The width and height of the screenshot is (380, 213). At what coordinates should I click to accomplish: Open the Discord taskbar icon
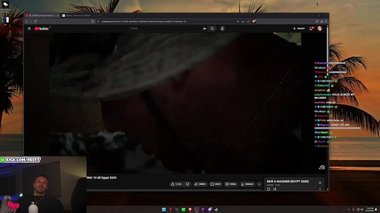point(210,209)
